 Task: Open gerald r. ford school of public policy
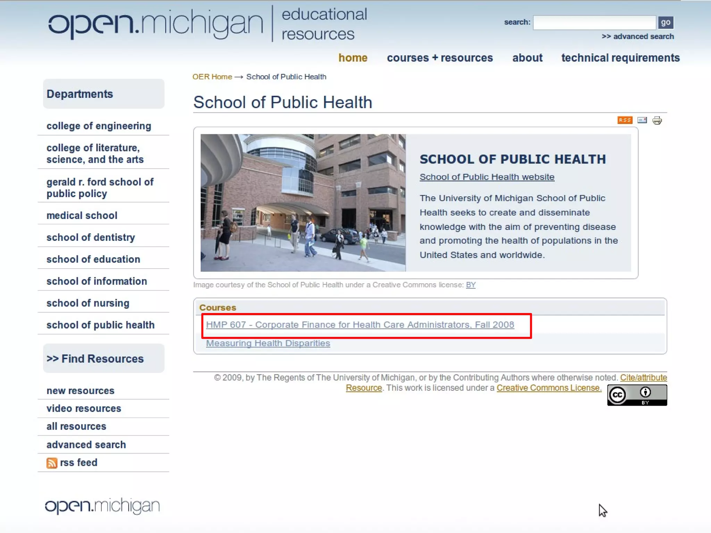pos(100,187)
